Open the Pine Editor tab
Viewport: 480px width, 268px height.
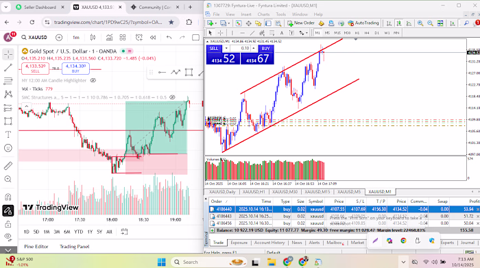(x=36, y=247)
